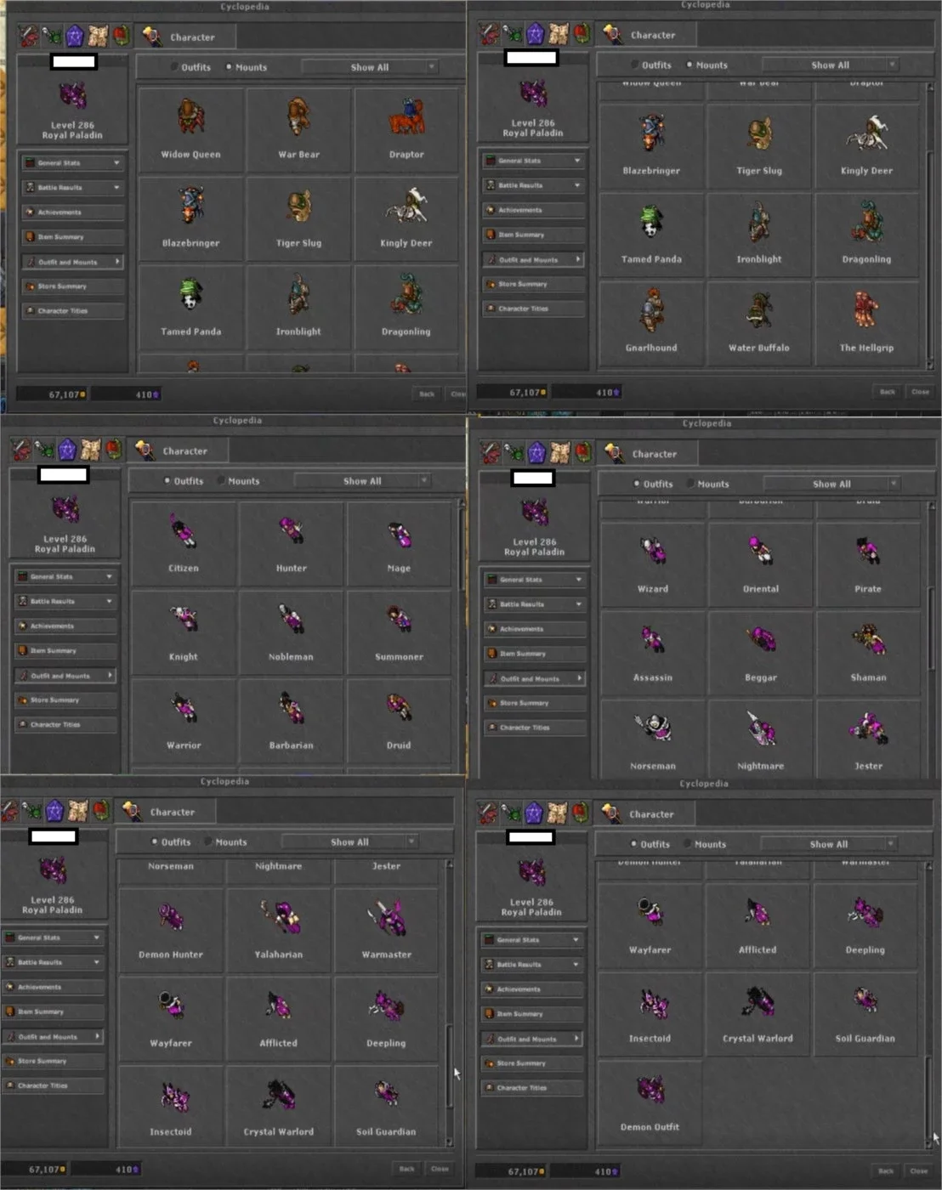This screenshot has width=942, height=1190.
Task: Select the Demon Hunter outfit
Action: (170, 930)
